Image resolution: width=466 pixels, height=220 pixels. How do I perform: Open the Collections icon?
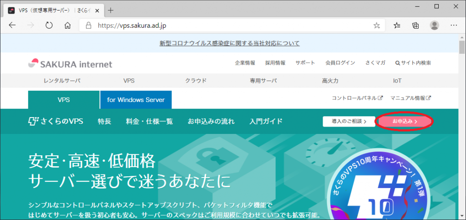click(x=415, y=26)
